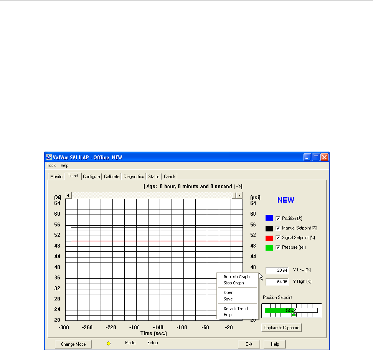Open the Tools menu
Viewport: 373px width, 350px height.
(52, 165)
